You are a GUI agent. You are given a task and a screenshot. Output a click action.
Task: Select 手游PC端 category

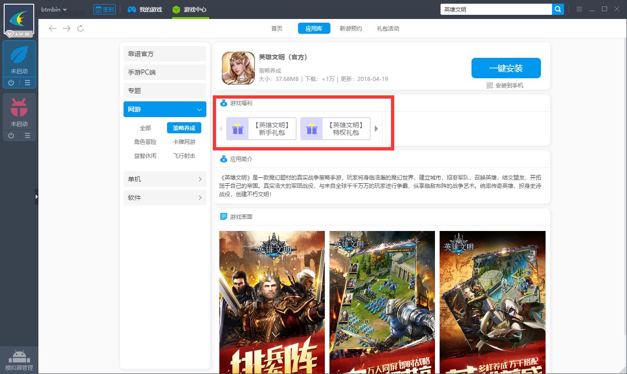click(165, 72)
